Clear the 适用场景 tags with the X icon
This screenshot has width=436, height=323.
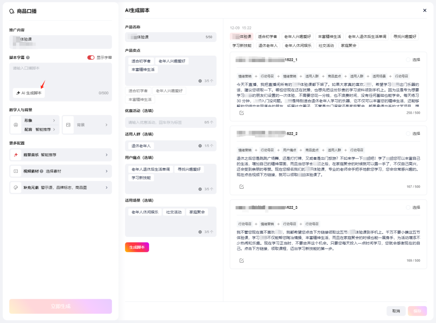click(200, 232)
